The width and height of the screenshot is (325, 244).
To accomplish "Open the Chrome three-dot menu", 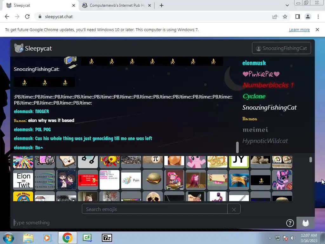I will (x=318, y=17).
